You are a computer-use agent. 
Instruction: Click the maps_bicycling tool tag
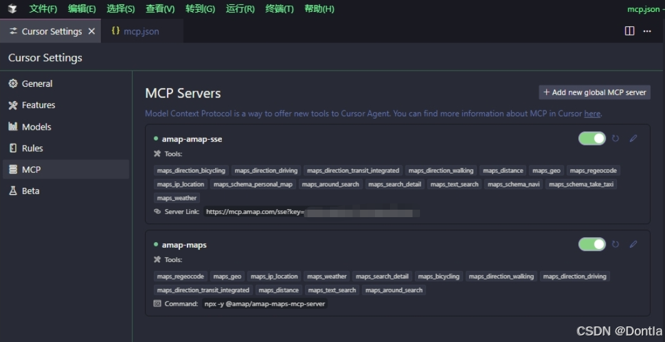click(x=439, y=276)
